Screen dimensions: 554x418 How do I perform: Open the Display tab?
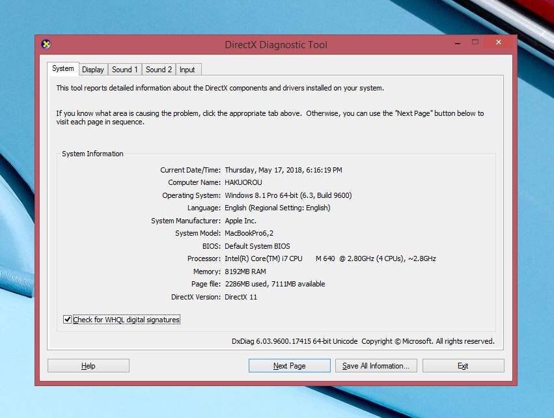pyautogui.click(x=93, y=70)
